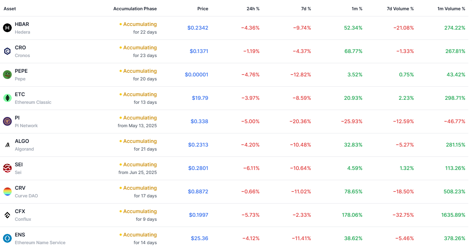
Task: Sort by 7d Volume % column header
Action: [x=400, y=9]
